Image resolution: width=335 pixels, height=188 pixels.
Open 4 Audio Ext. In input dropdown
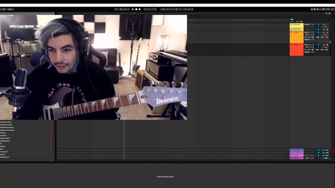click(309, 45)
